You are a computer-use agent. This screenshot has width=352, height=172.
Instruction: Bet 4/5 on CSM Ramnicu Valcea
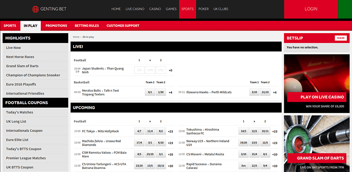point(139,154)
